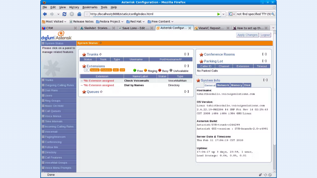Open the list-all-tabs dropdown

pos(273,28)
